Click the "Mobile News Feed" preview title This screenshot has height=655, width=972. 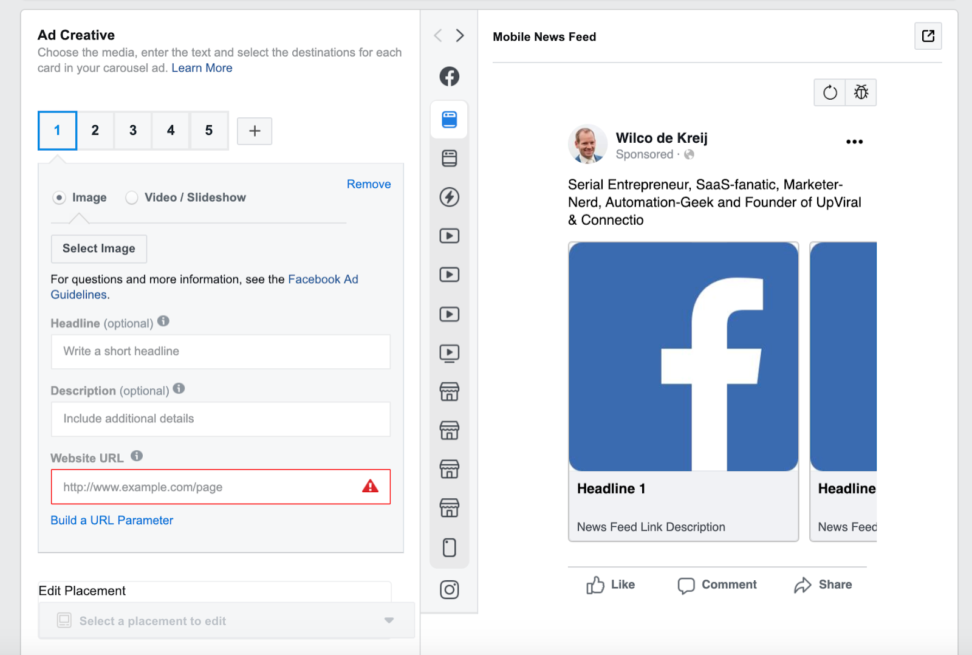(x=544, y=36)
